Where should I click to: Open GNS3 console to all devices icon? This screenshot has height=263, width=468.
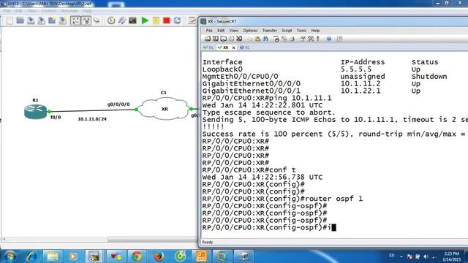[x=133, y=20]
